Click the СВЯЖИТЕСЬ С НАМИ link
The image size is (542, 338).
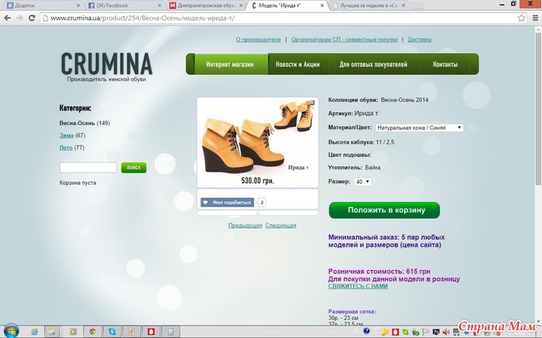pos(358,286)
